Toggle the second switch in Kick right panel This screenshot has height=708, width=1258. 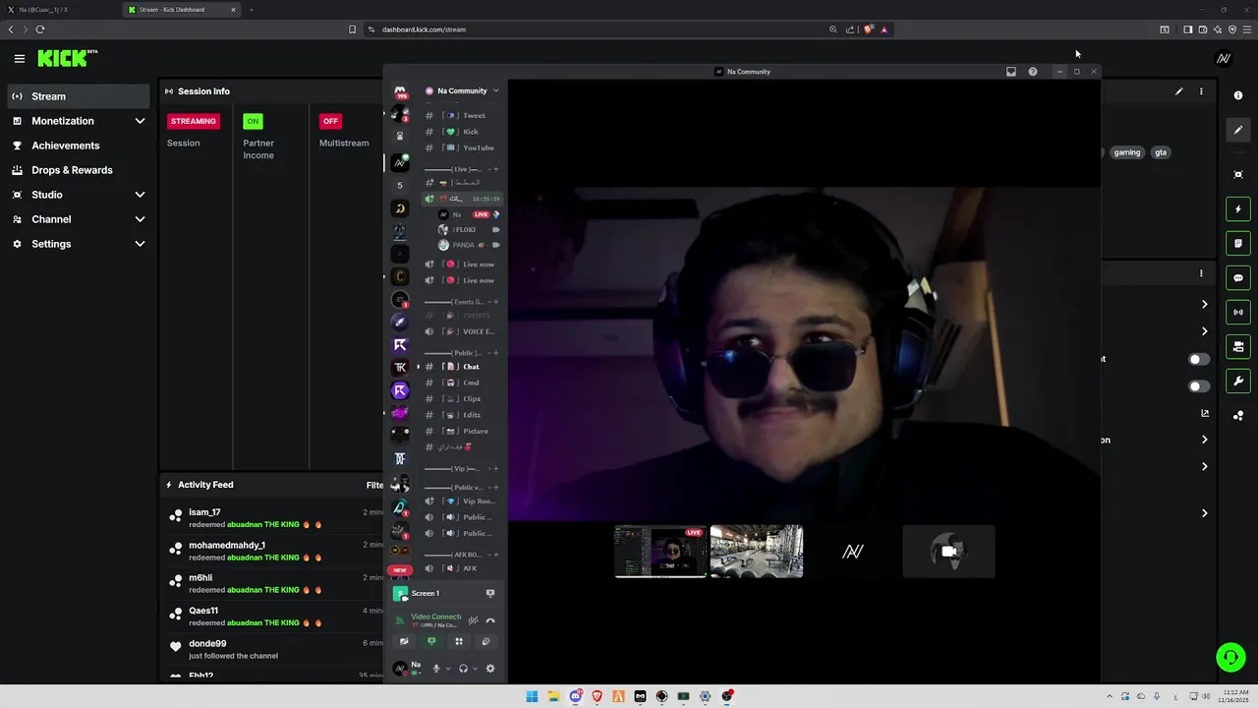pos(1199,386)
